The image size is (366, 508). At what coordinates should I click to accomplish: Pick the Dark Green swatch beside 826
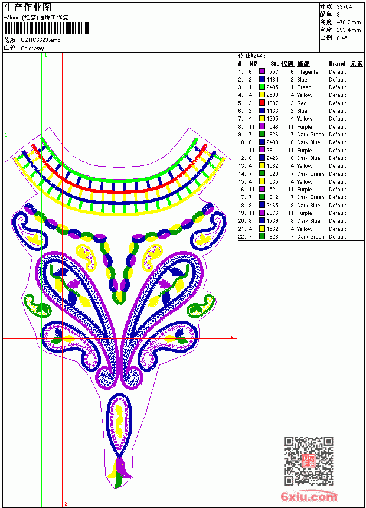tap(262, 134)
